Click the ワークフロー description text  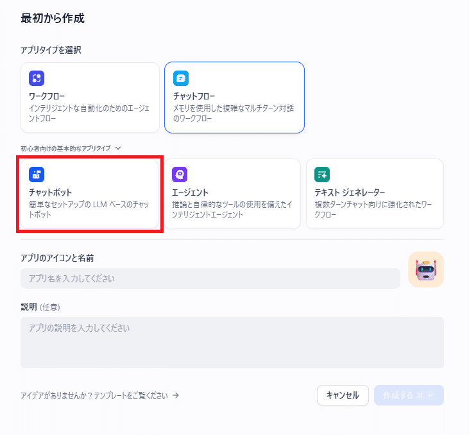(89, 113)
